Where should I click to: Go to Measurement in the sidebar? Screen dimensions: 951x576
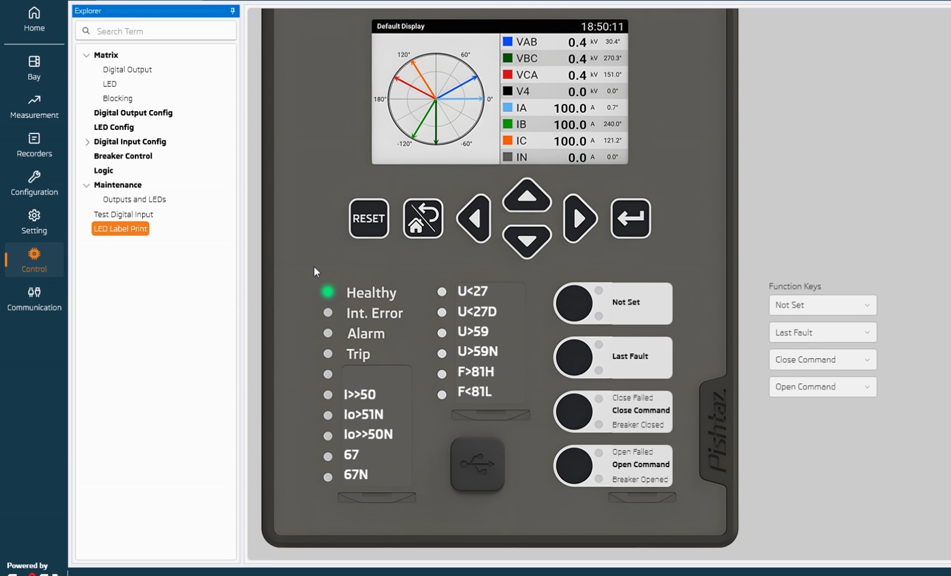34,107
